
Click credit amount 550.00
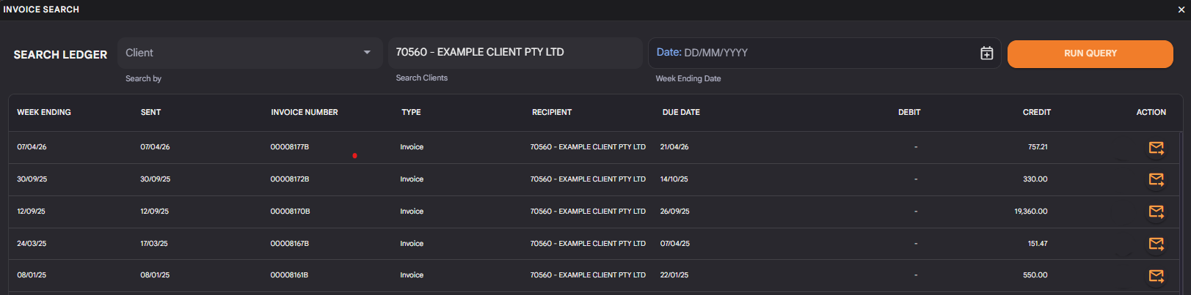[1035, 275]
